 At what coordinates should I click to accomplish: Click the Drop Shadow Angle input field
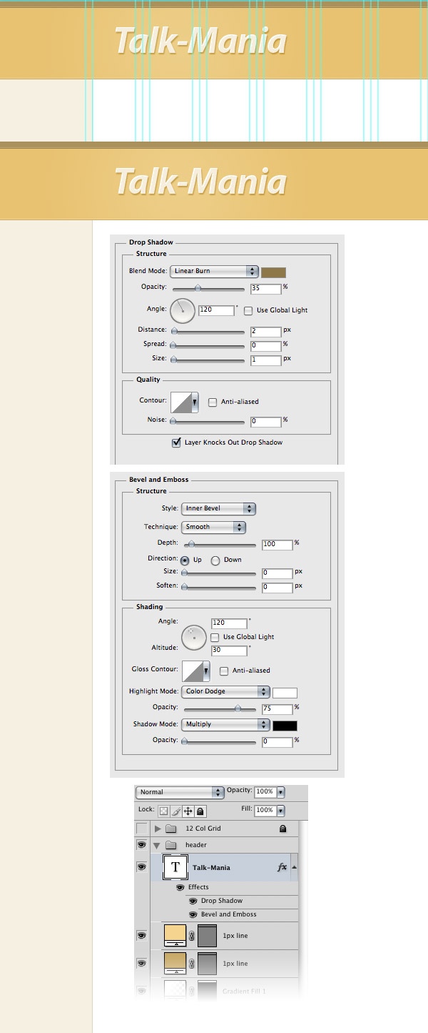click(217, 310)
